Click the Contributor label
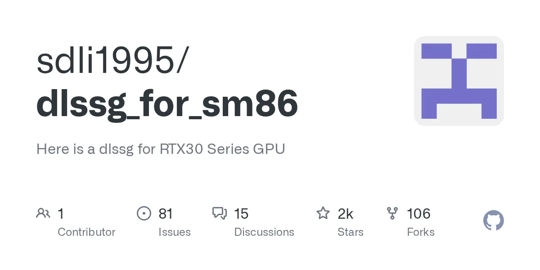The width and height of the screenshot is (540, 270). [86, 232]
